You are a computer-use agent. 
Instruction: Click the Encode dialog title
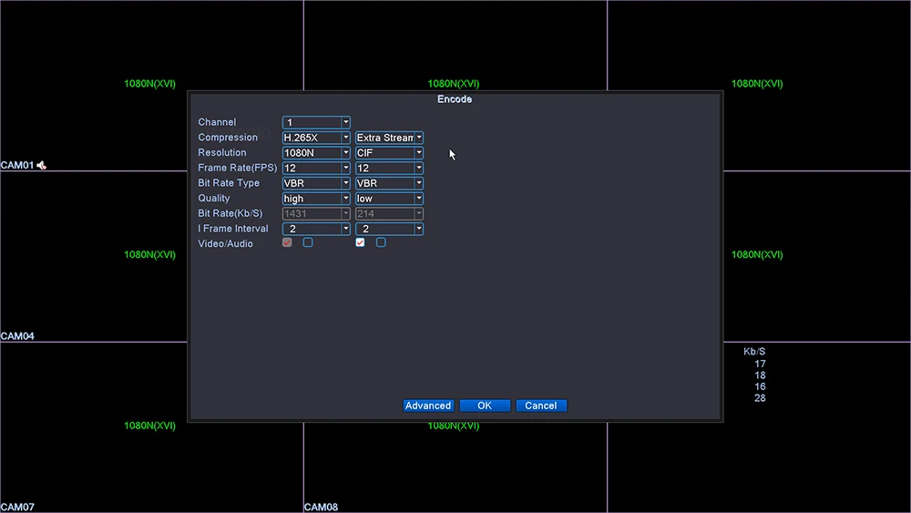[x=455, y=99]
